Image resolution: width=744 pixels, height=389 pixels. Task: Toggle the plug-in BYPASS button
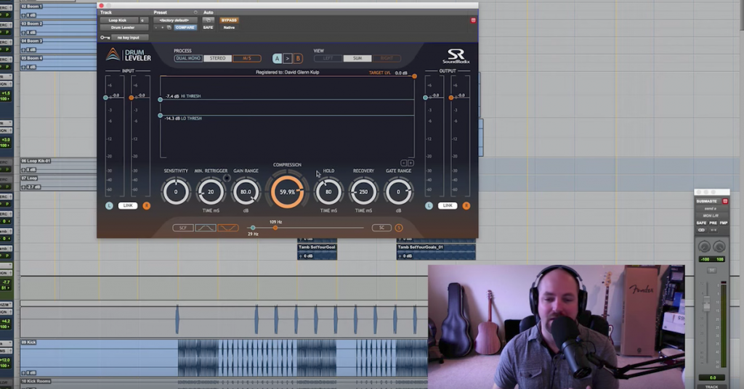229,20
